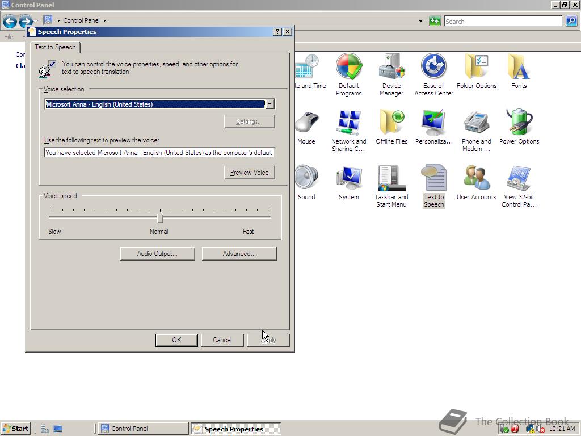Click the Voice speed slider thumb

pos(160,217)
